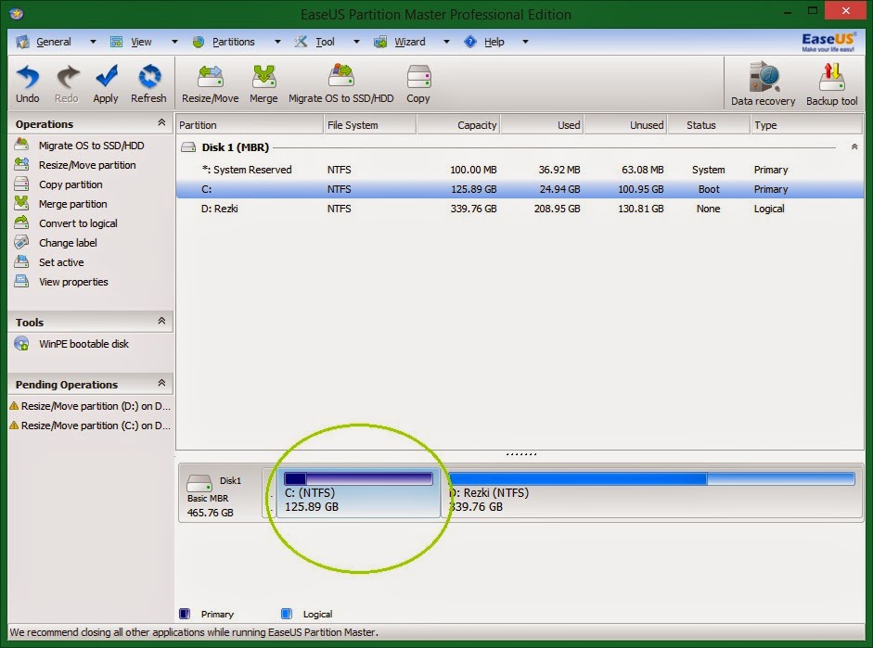Select Merge partition in Operations panel
Viewport: 873px width, 648px height.
coord(72,204)
